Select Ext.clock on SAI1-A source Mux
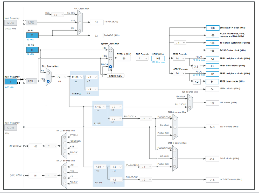Image resolution: width=259 pixels, height=193 pixels. click(175, 127)
